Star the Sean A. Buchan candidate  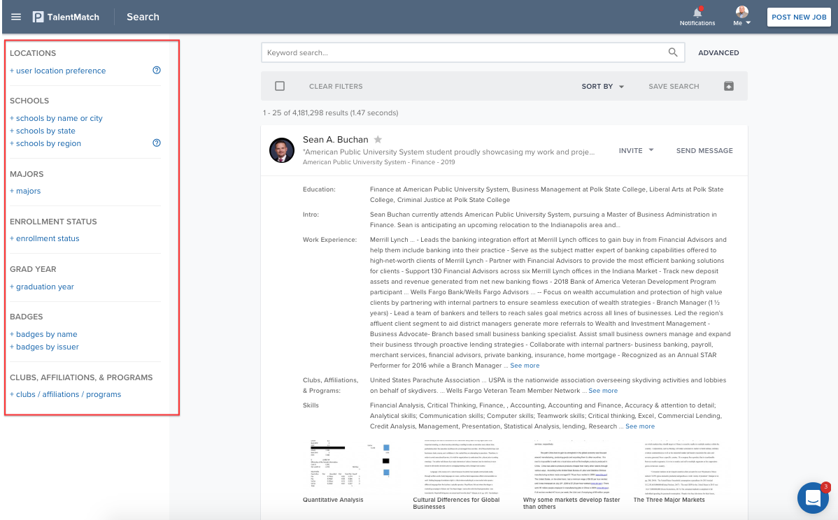pos(378,139)
